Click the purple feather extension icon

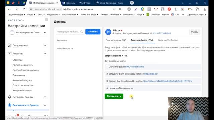(136, 9)
